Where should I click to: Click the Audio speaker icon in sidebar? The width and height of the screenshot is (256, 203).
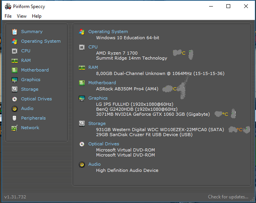tap(15, 108)
